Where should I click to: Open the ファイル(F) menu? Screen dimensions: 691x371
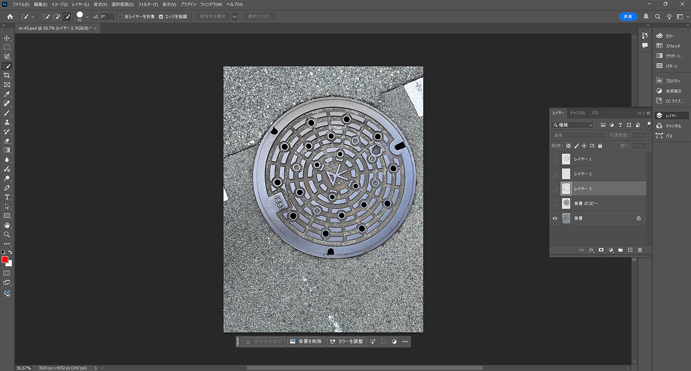click(21, 4)
